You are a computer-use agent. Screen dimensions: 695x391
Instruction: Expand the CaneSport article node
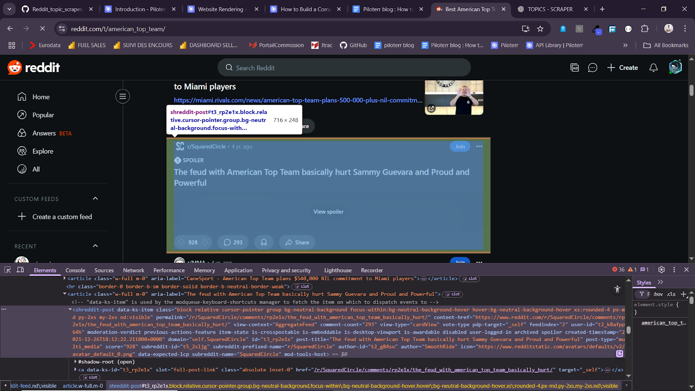click(65, 278)
